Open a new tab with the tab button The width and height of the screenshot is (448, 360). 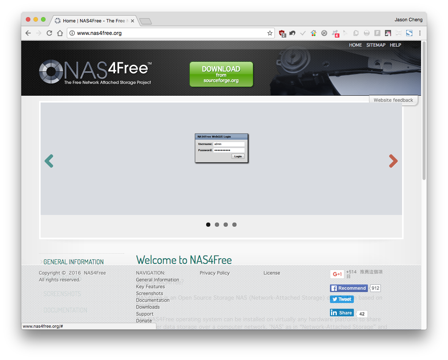(x=146, y=21)
